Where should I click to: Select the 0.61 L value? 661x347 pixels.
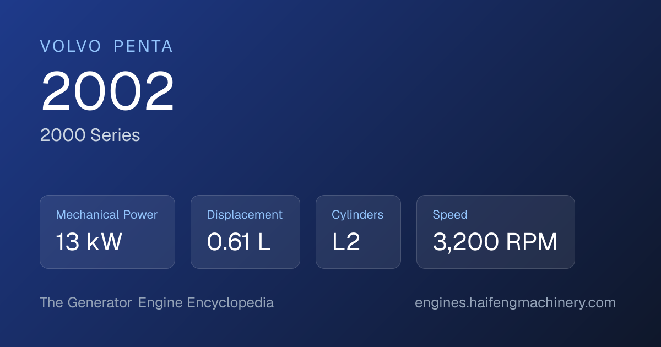click(239, 242)
